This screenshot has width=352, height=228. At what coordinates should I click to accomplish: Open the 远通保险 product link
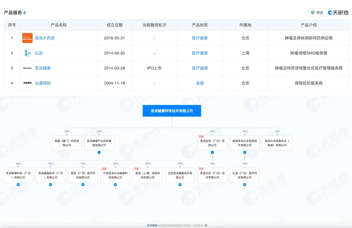click(43, 83)
